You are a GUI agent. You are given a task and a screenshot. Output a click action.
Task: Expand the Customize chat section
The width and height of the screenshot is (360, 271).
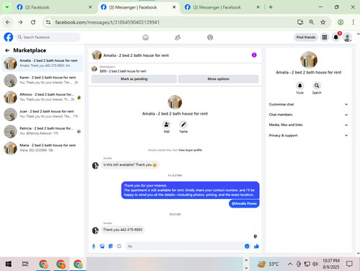(x=308, y=105)
